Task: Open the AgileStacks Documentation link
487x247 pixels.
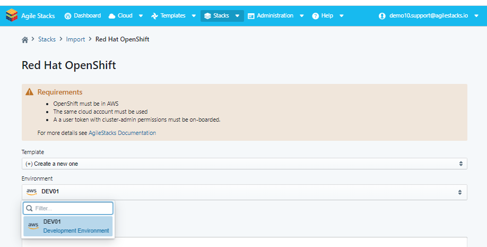Action: pos(123,133)
